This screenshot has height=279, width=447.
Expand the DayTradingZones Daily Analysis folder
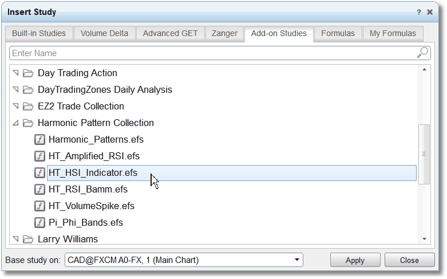pos(15,89)
